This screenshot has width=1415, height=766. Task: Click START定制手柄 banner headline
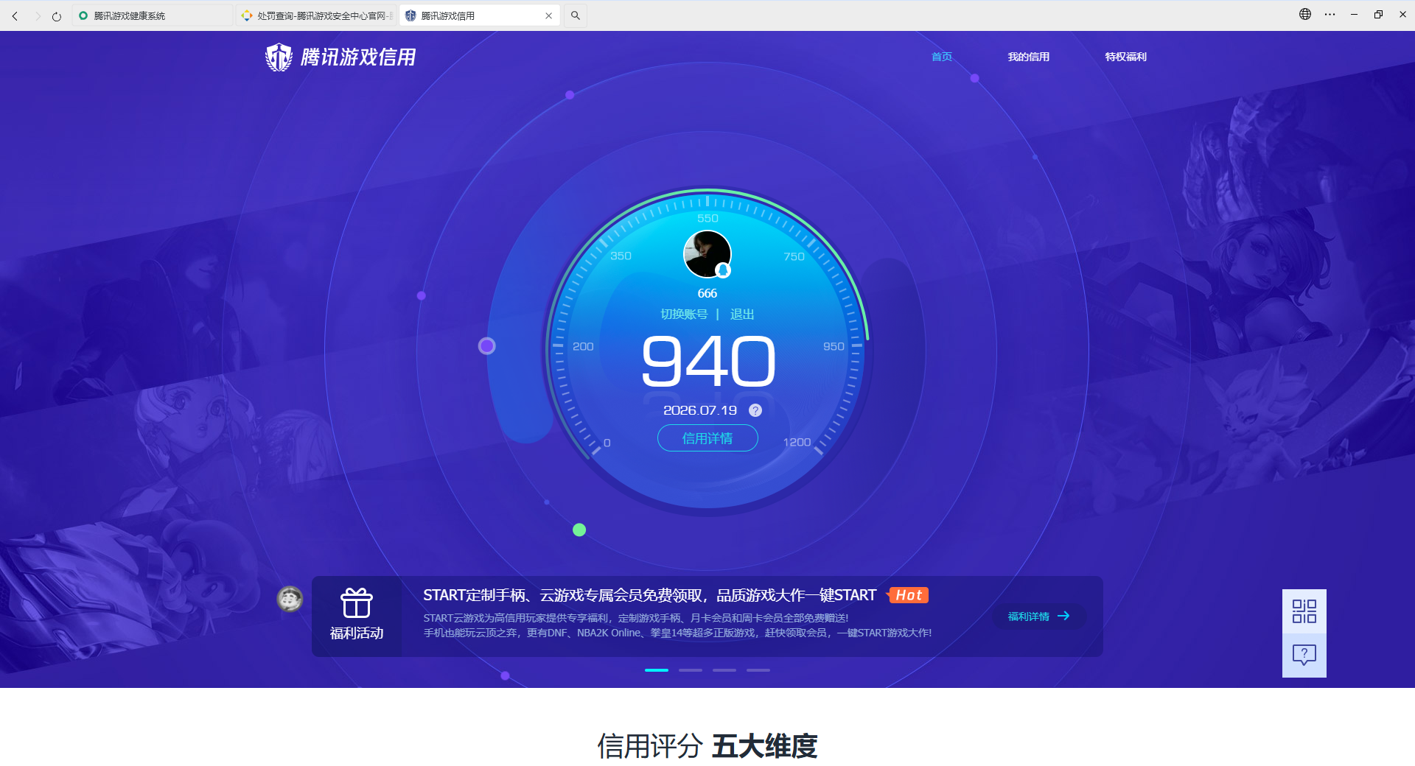[x=649, y=595]
